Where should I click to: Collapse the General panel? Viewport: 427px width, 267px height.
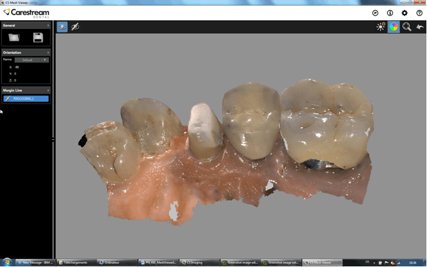tap(48, 26)
